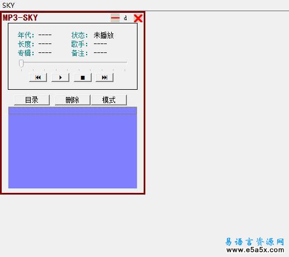
Task: Select the highlighted top playlist row
Action: coord(73,110)
